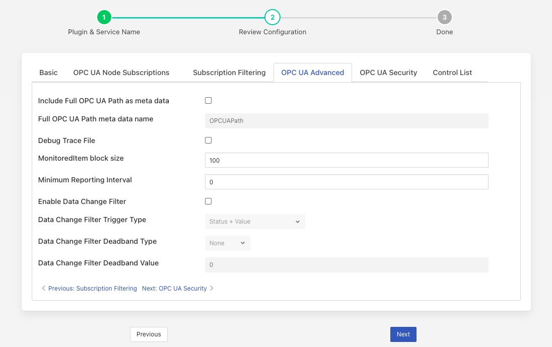Click the step 2 Review Configuration circle
This screenshot has height=347, width=552.
[x=272, y=17]
